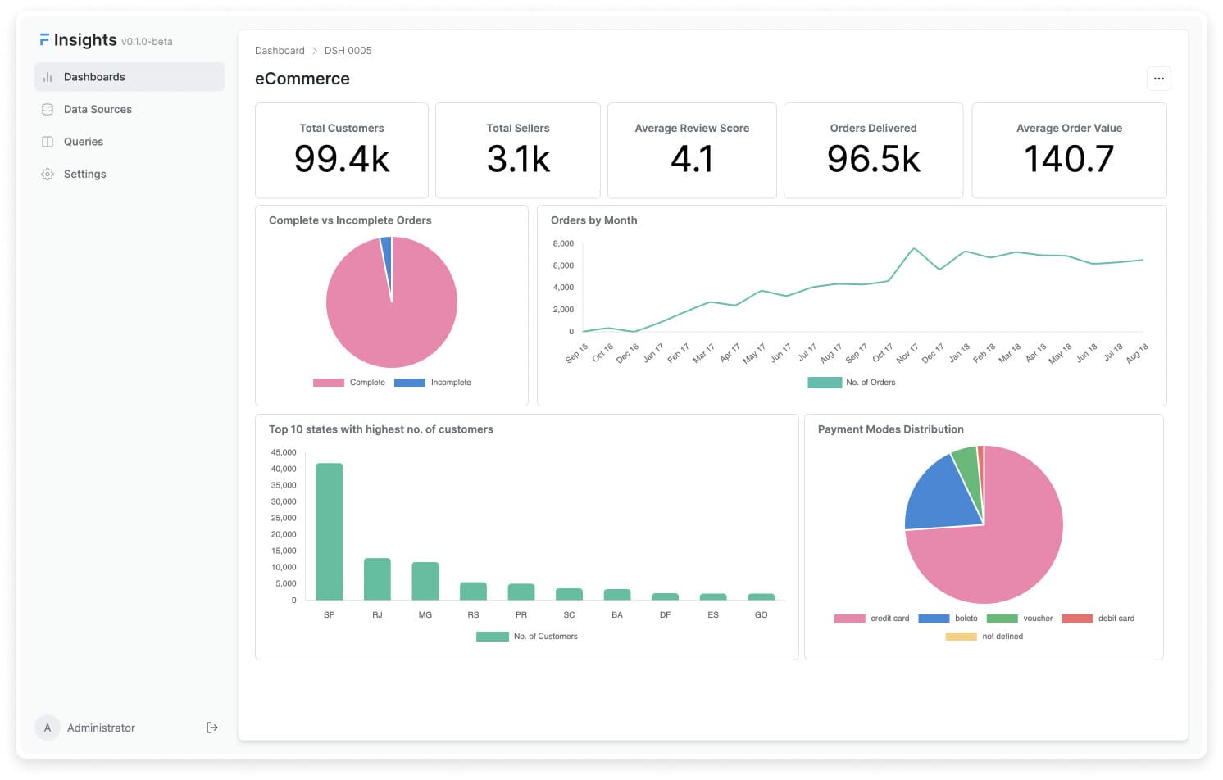Click the Data Sources database icon
Viewport: 1223px width, 780px height.
[x=48, y=109]
